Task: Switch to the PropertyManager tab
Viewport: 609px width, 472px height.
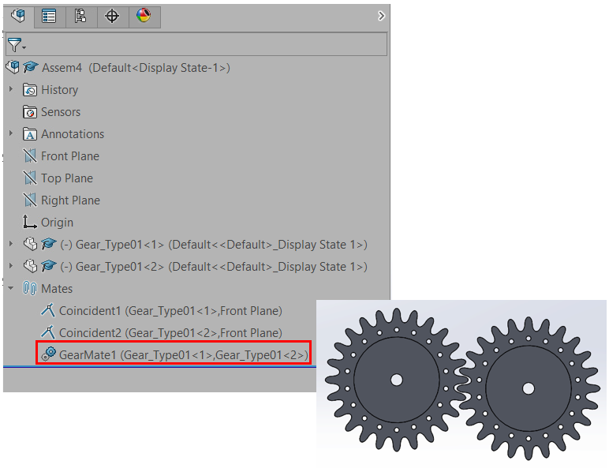Action: 50,17
